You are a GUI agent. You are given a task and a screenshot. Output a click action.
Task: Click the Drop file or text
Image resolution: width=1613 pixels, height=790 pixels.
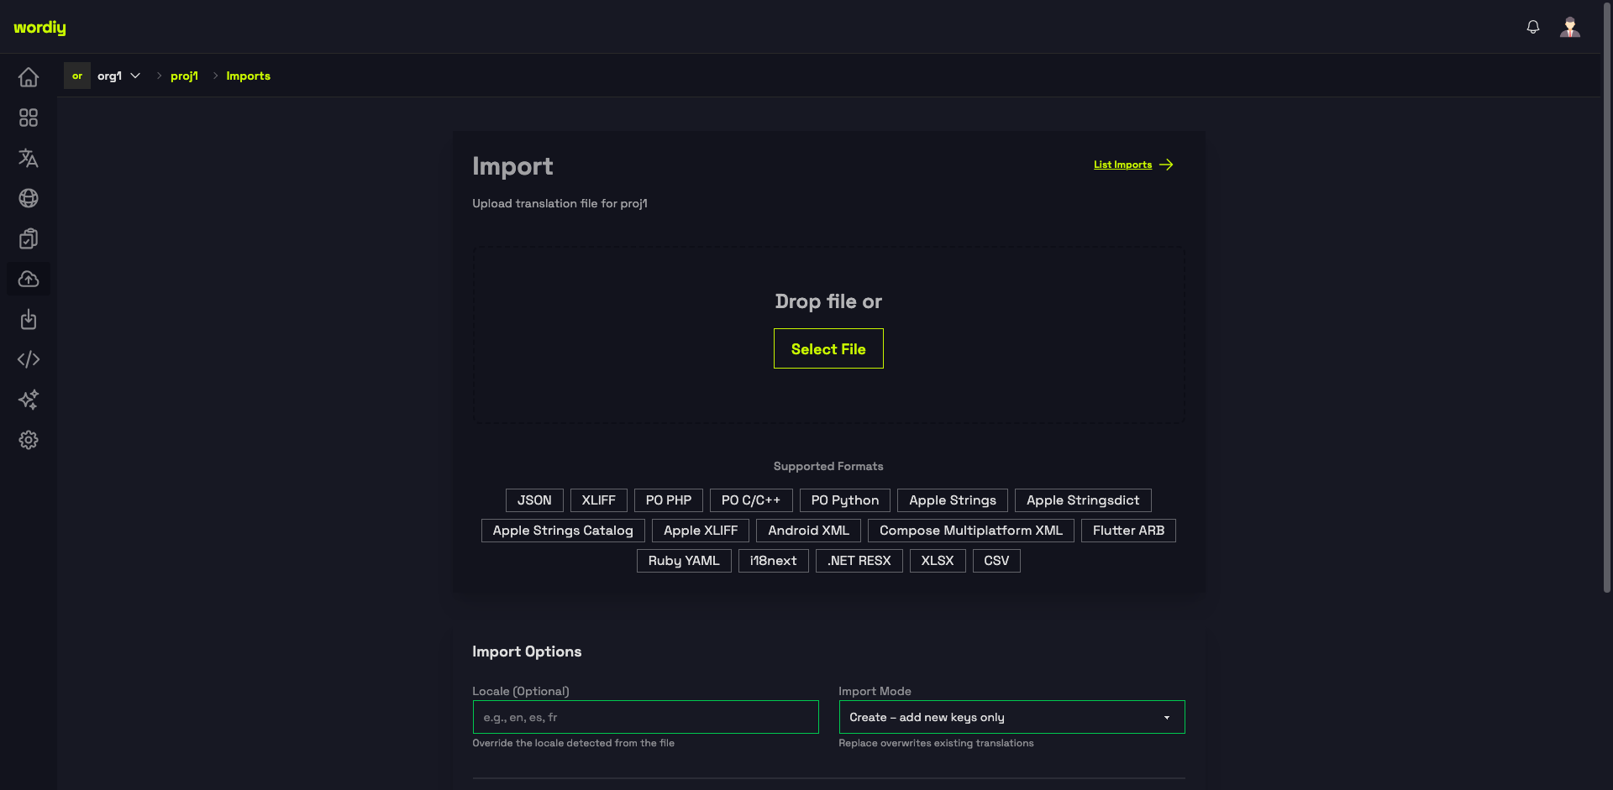click(x=828, y=301)
